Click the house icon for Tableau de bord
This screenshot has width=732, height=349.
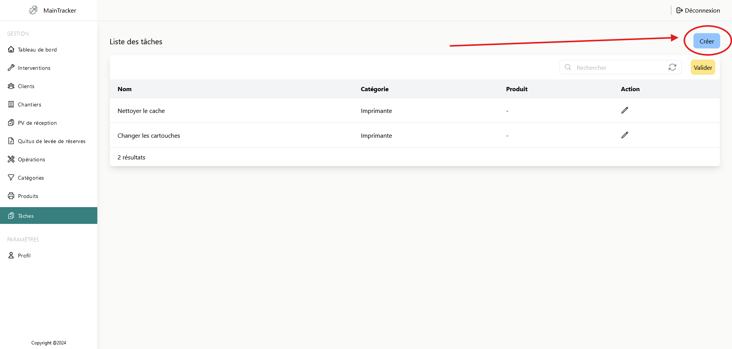(11, 50)
